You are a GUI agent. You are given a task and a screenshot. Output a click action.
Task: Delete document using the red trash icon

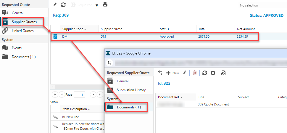(194, 73)
